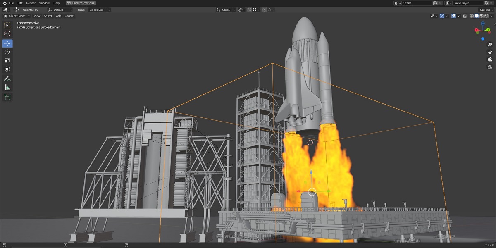Select the Add Cube tool
This screenshot has height=248, width=496.
coord(8,97)
